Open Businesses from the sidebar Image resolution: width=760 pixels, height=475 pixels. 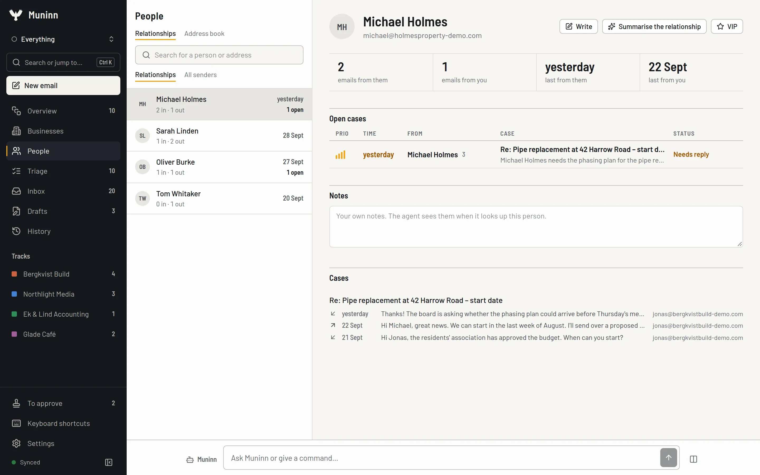click(63, 131)
